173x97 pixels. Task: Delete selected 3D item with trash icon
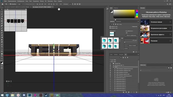point(137,92)
